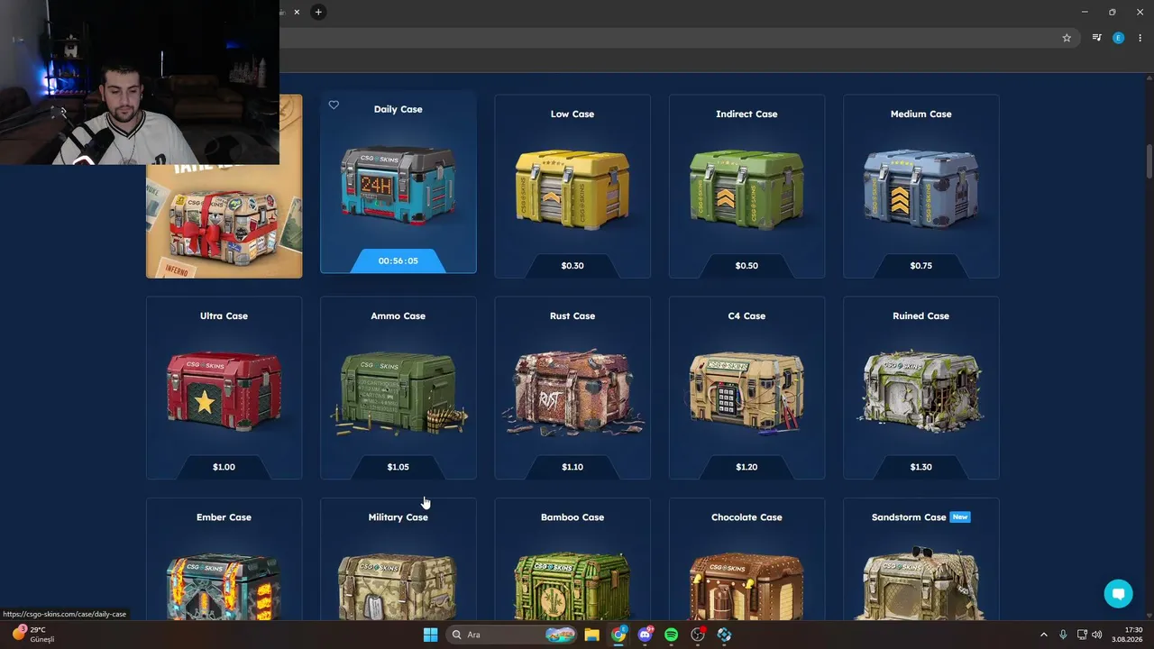Open the Windows Start menu
The width and height of the screenshot is (1154, 649).
pos(430,635)
